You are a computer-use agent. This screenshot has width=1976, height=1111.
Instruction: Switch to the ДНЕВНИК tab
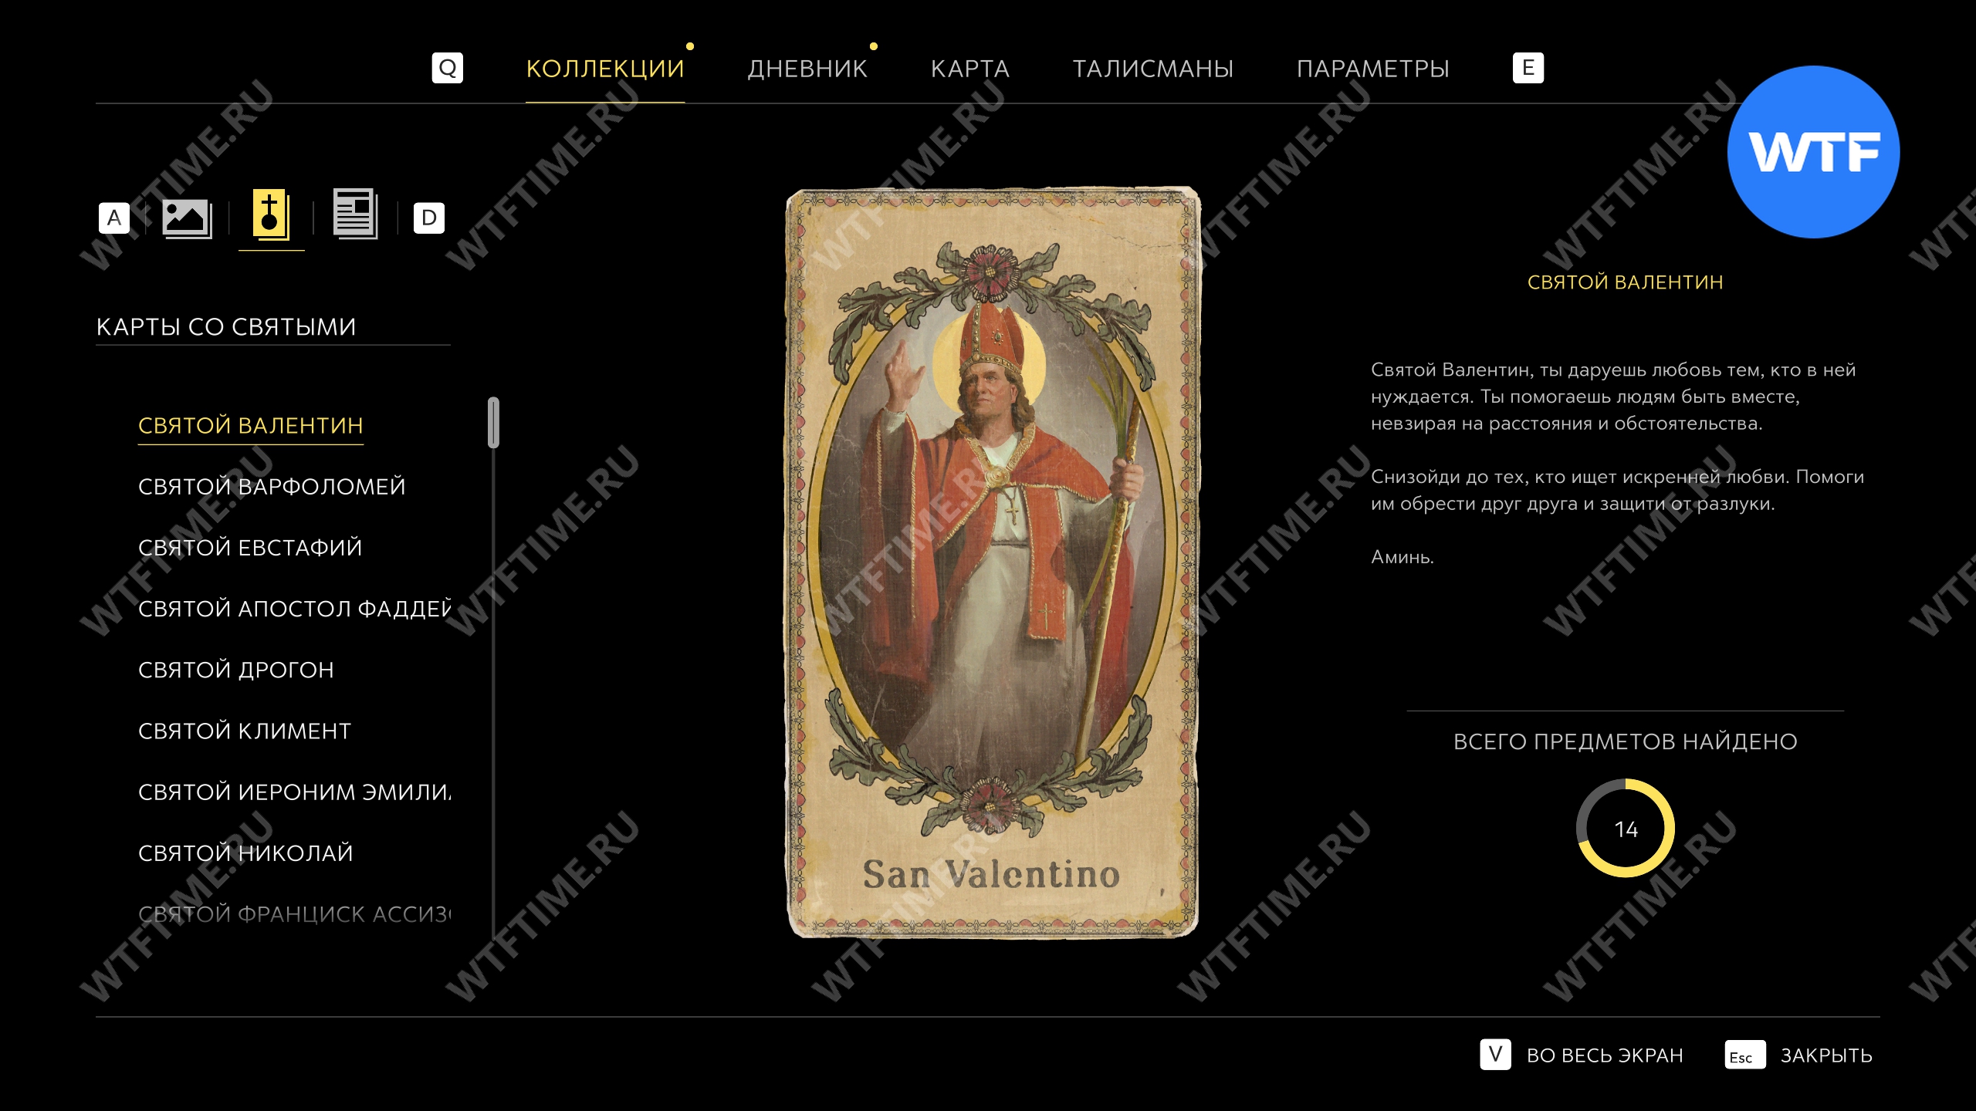click(807, 69)
